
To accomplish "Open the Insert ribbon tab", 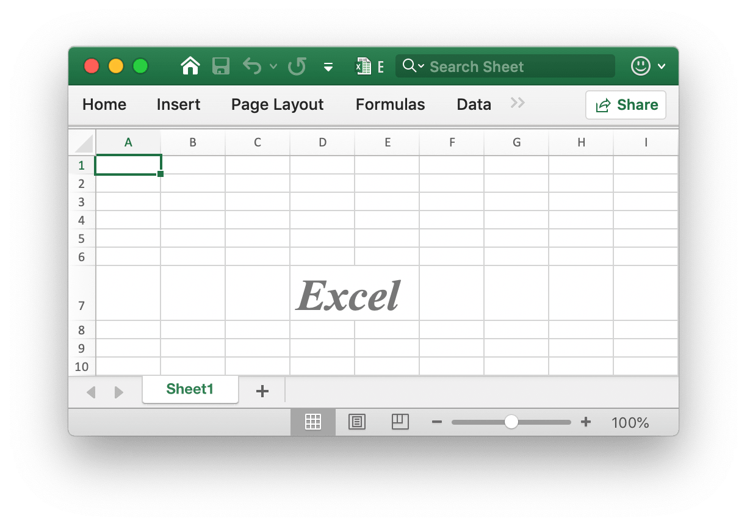I will pyautogui.click(x=178, y=104).
